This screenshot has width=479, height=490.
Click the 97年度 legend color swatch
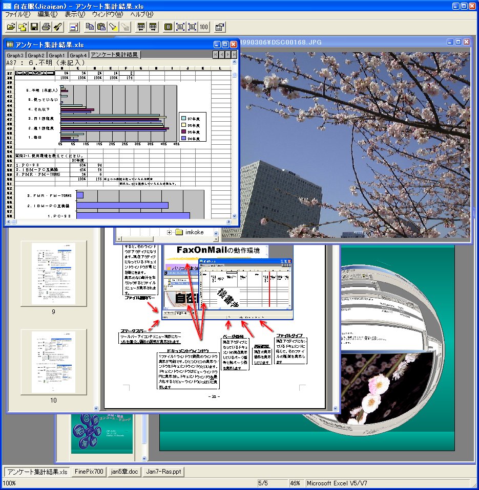tap(183, 118)
